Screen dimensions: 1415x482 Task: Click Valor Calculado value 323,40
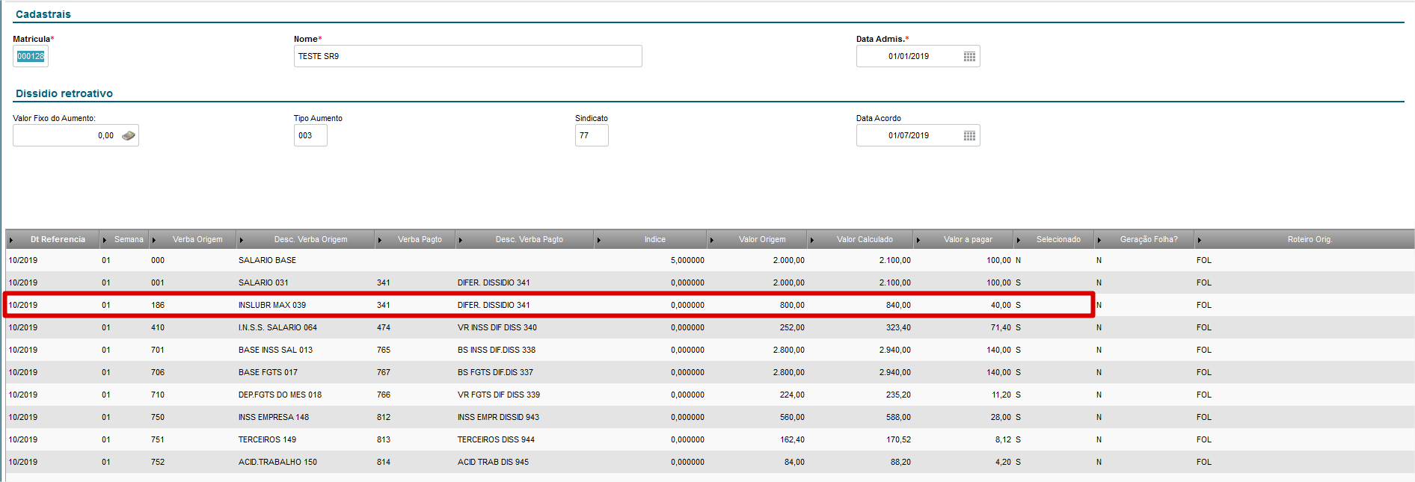[898, 327]
